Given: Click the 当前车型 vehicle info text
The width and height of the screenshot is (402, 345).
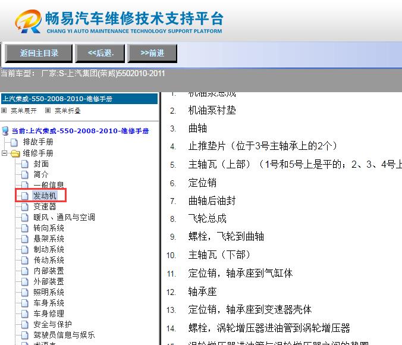Looking at the screenshot, I should [83, 74].
